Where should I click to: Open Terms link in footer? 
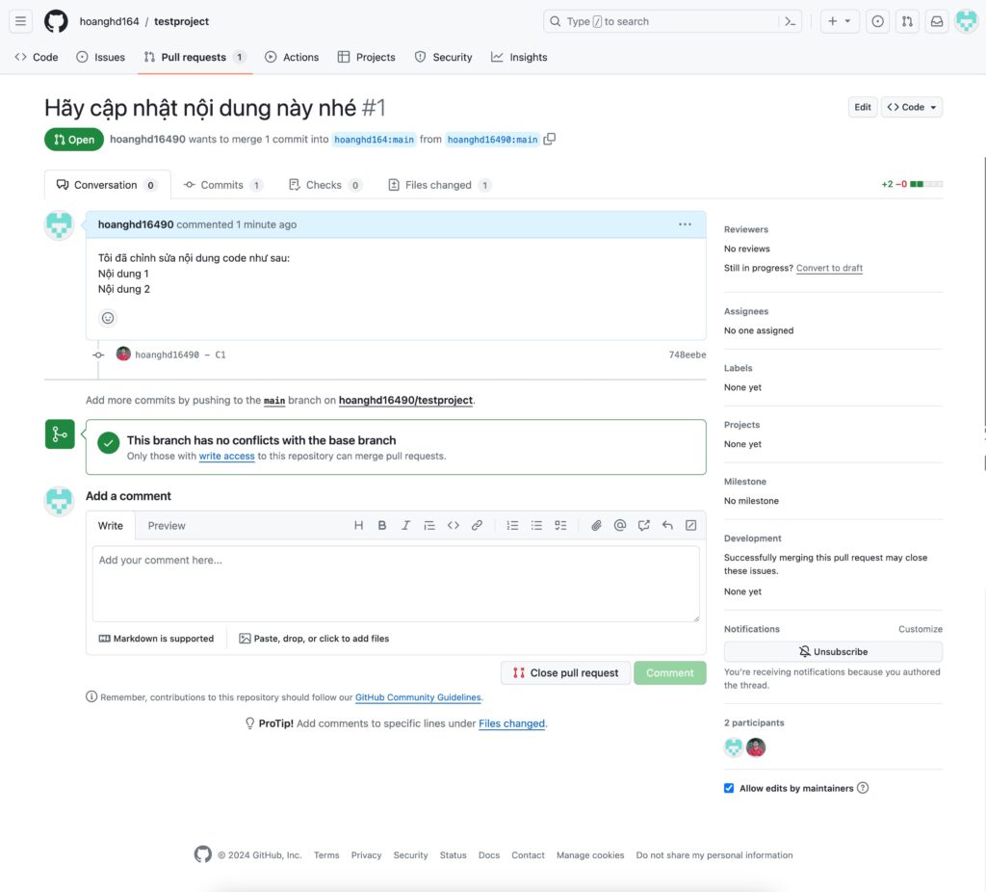[326, 855]
